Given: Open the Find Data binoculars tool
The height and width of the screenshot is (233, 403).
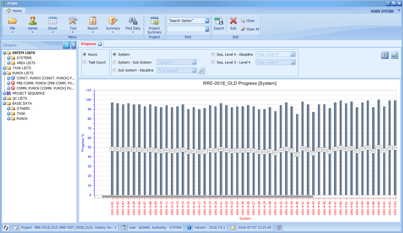Looking at the screenshot, I should (x=133, y=21).
